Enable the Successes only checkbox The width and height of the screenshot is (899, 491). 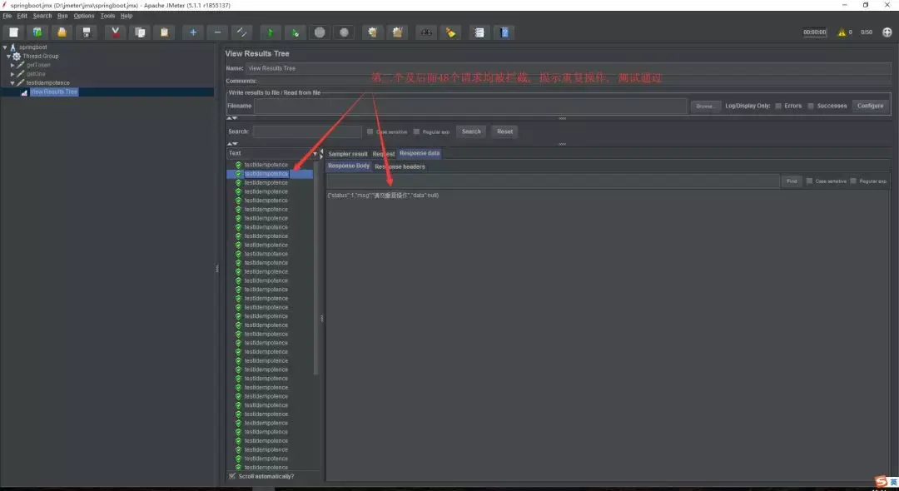click(x=811, y=106)
